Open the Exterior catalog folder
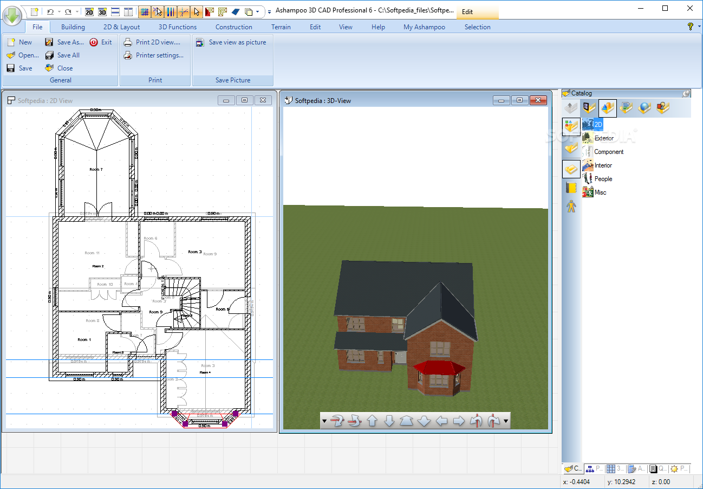This screenshot has height=489, width=703. (x=598, y=138)
